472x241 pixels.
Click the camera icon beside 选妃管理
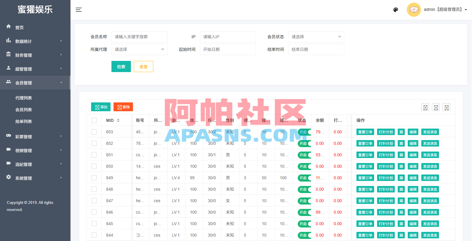click(9, 163)
